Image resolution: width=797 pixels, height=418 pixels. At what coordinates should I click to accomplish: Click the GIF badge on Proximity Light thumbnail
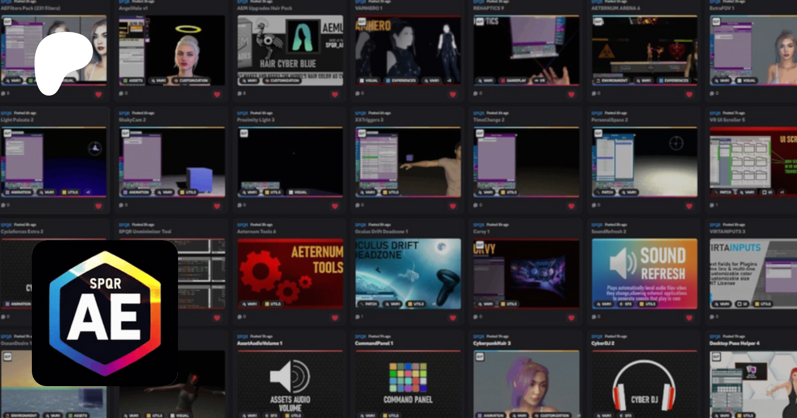coord(244,133)
